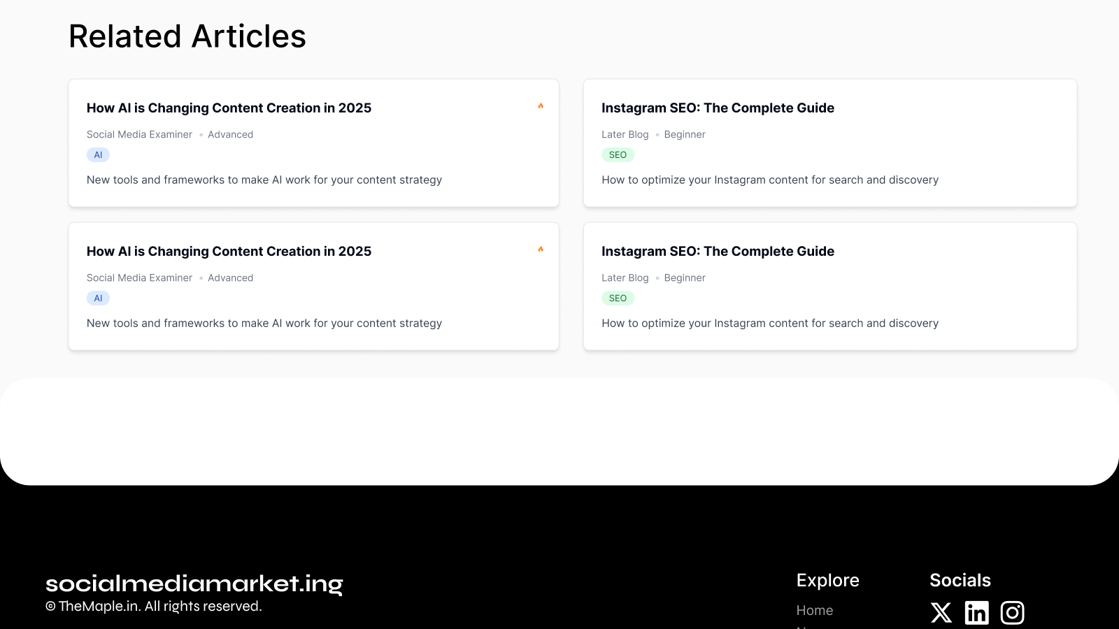Select the SEO tag in the bottom Instagram card
This screenshot has height=629, width=1119.
[618, 298]
